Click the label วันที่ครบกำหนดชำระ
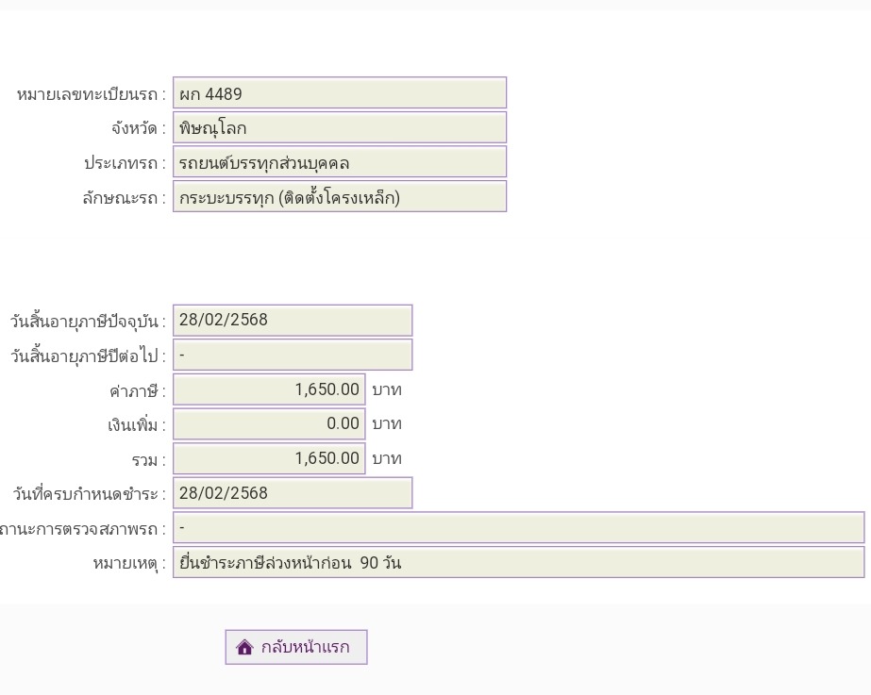The image size is (871, 695). (x=89, y=494)
